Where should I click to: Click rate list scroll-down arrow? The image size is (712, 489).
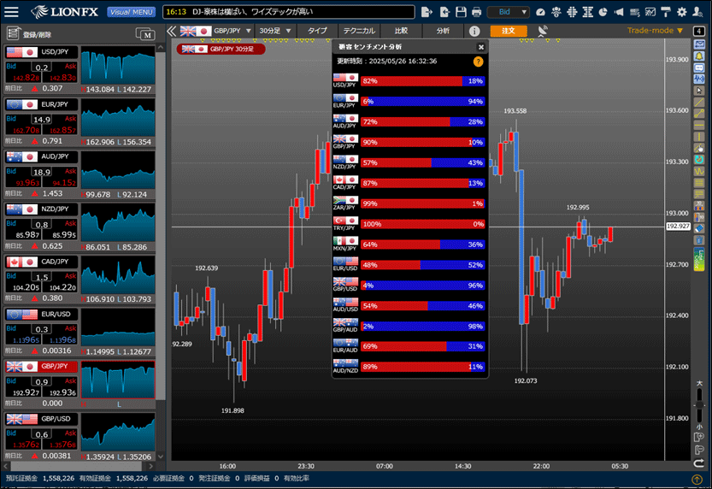coord(161,457)
